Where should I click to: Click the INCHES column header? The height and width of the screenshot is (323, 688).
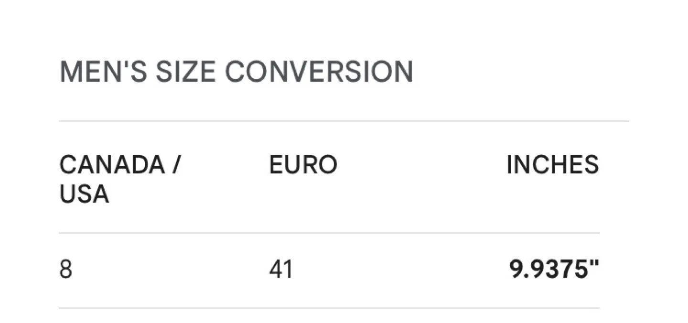552,165
